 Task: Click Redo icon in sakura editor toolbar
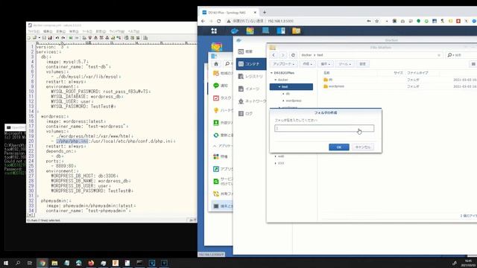[x=63, y=38]
